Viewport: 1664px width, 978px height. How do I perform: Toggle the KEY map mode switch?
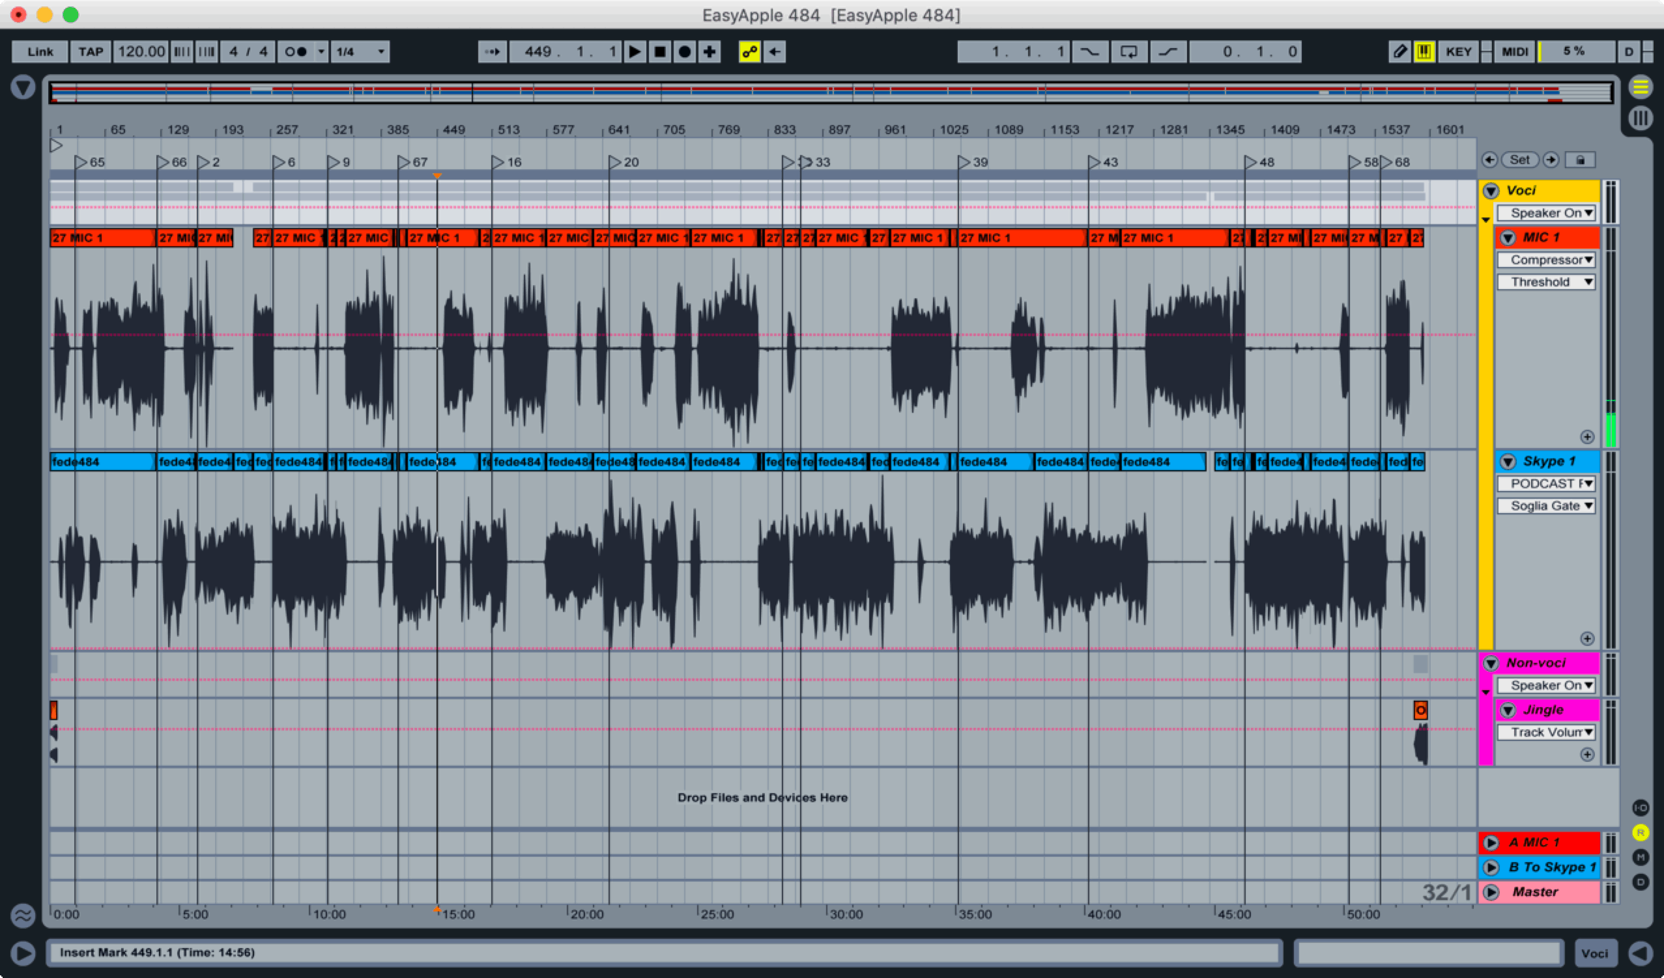point(1458,51)
